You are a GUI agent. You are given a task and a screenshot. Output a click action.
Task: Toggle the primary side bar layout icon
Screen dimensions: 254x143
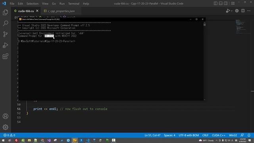click(216, 4)
